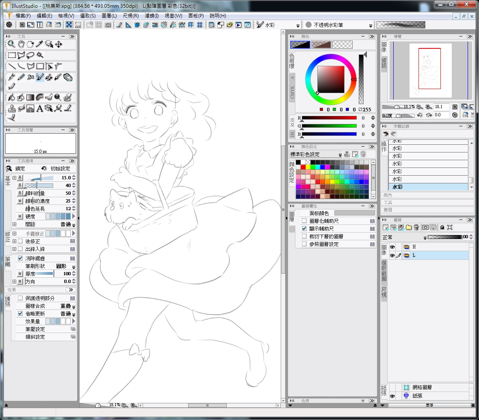Pick the Eraser tool
The image size is (479, 420).
pyautogui.click(x=68, y=77)
